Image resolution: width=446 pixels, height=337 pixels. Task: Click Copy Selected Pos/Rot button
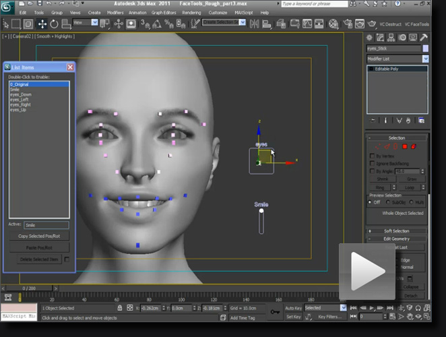click(x=38, y=236)
